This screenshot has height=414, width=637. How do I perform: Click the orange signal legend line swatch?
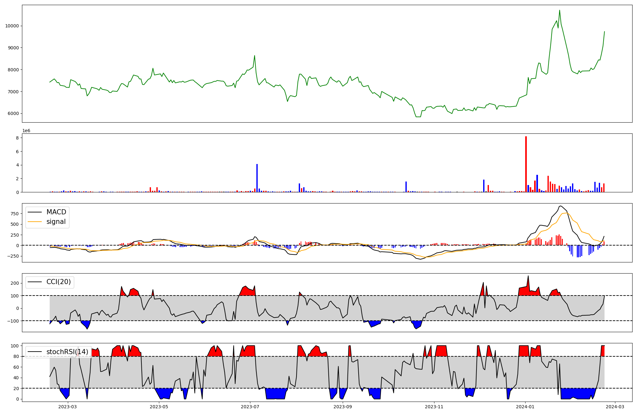tap(35, 222)
